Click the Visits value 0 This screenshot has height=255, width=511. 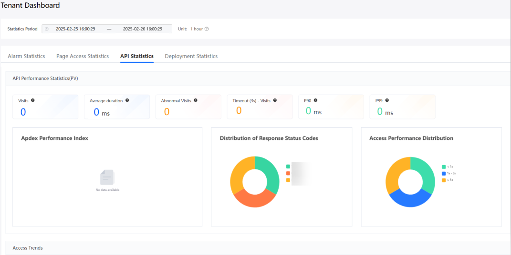23,112
